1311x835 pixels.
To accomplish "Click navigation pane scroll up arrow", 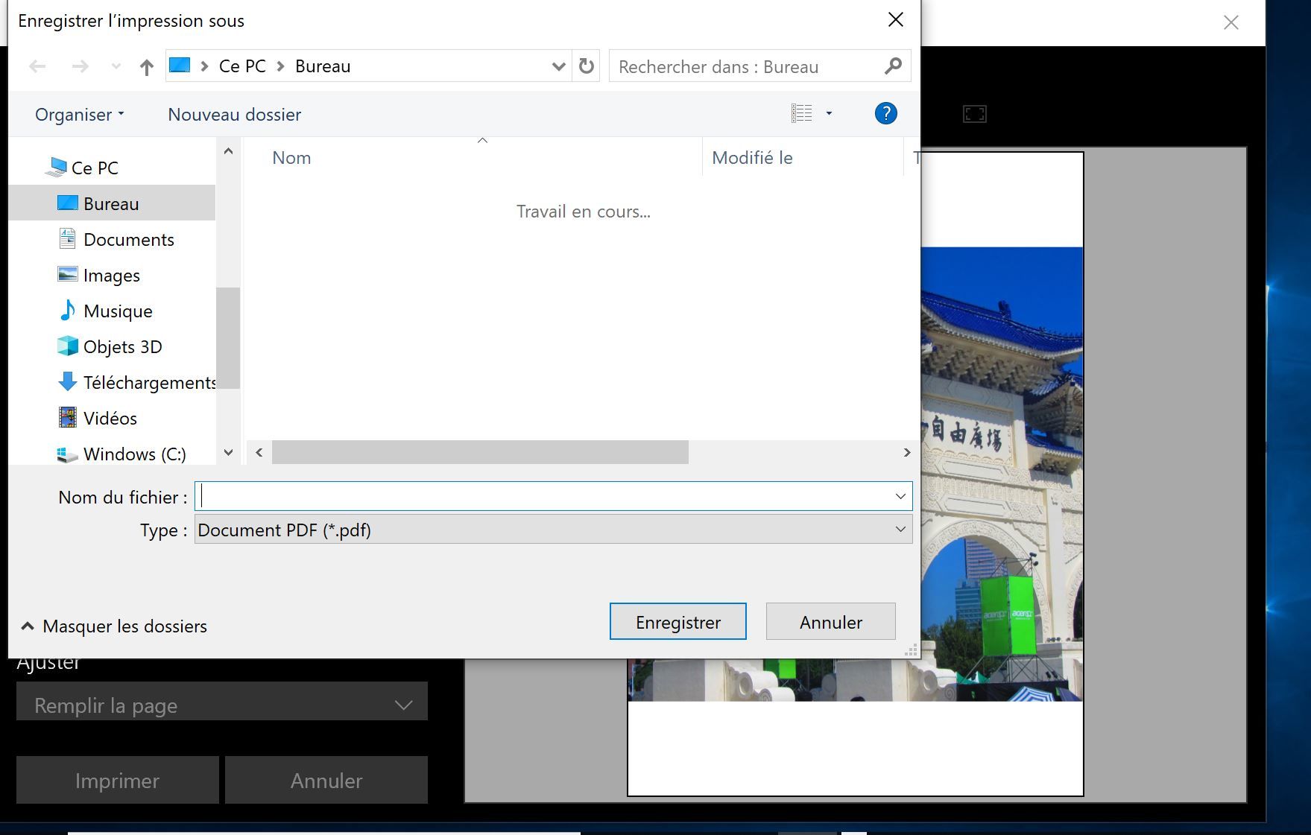I will point(229,151).
